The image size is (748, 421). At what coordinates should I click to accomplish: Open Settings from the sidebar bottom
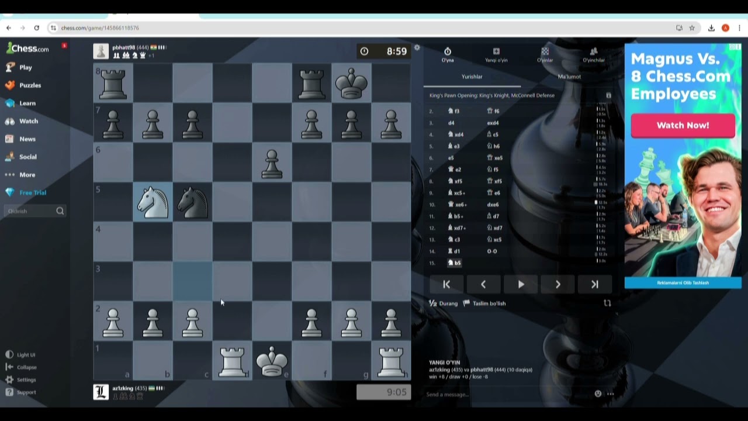coord(21,379)
